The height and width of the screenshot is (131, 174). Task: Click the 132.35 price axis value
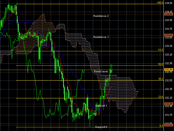[169, 89]
